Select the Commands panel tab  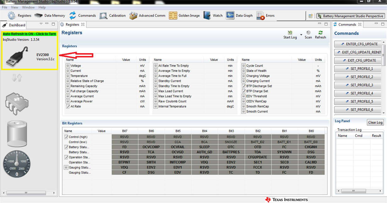click(348, 25)
